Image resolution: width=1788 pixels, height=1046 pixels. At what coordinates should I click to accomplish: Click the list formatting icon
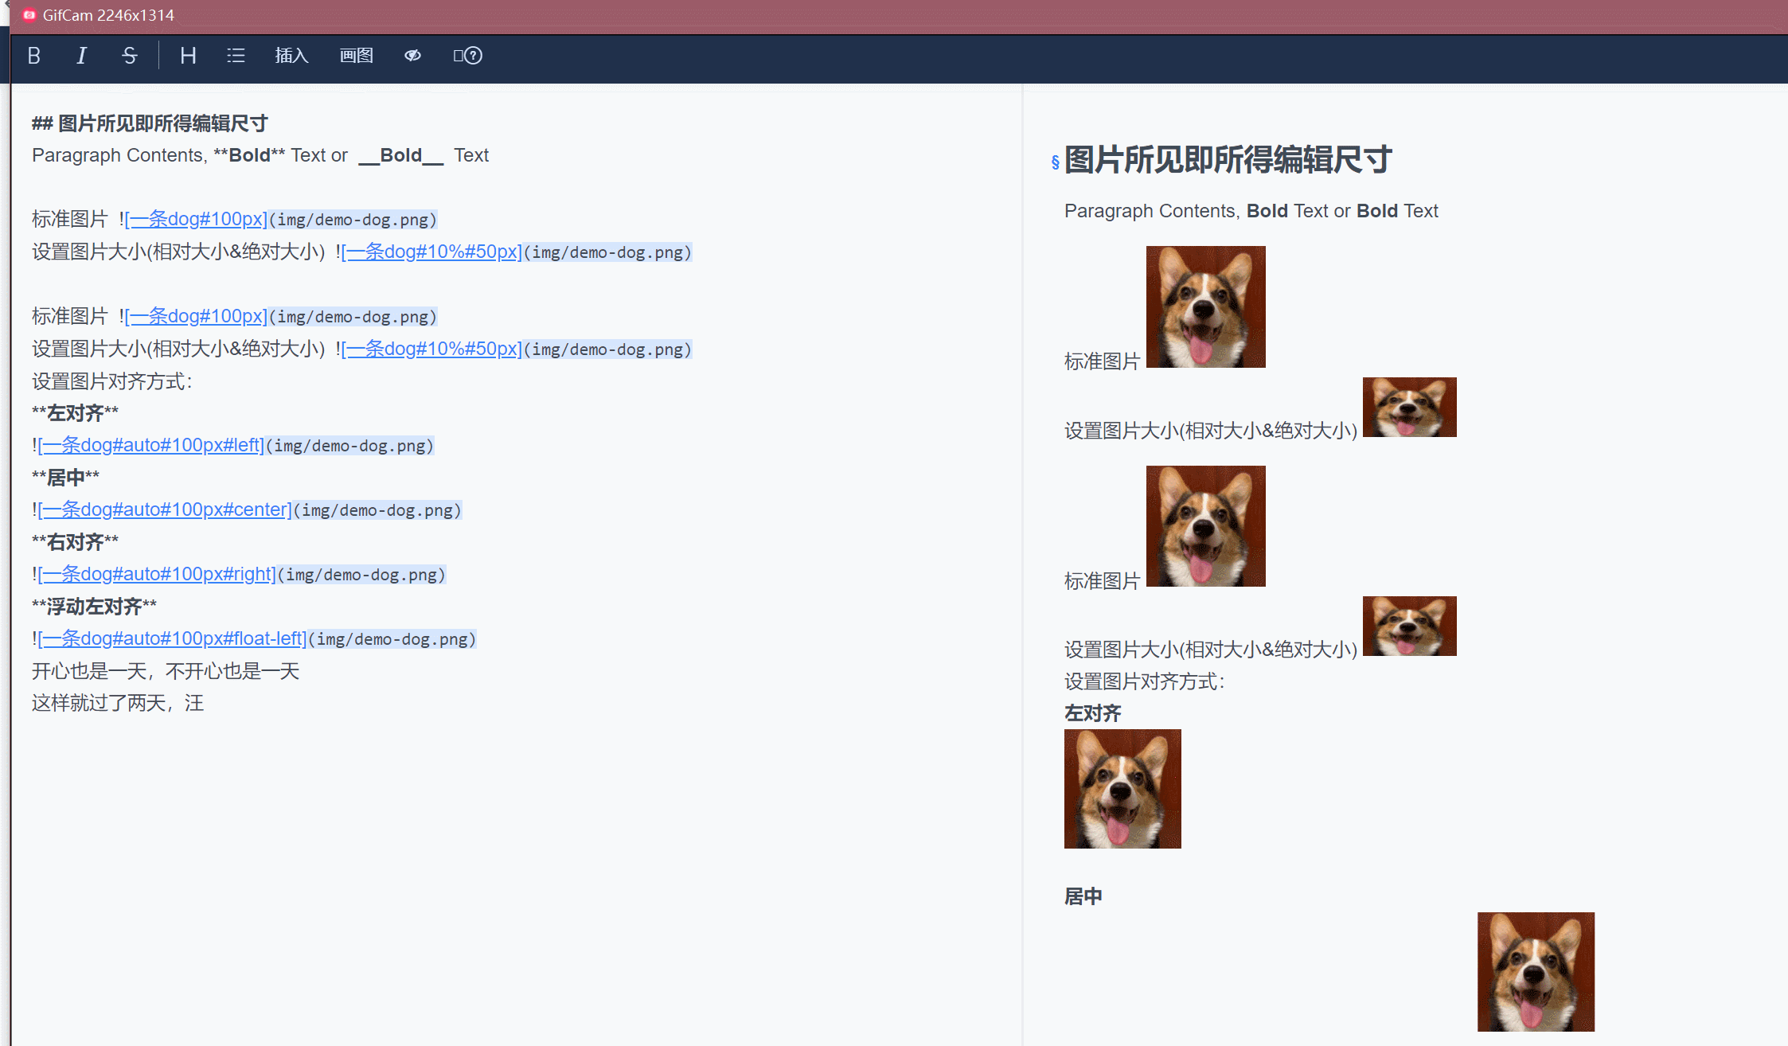[x=236, y=56]
